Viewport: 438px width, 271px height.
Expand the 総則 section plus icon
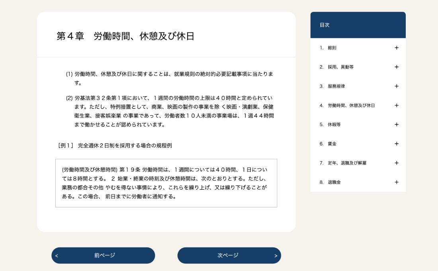(x=396, y=48)
